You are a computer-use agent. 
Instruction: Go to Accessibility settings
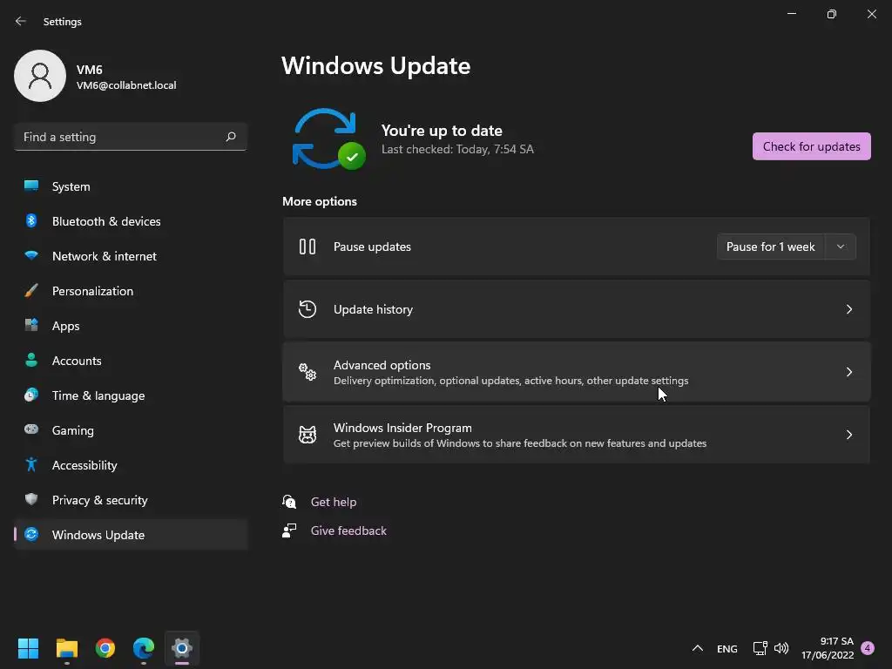pyautogui.click(x=131, y=465)
